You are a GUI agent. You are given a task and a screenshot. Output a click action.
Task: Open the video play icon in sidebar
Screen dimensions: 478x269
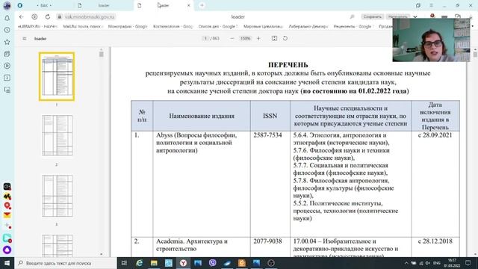(x=7, y=66)
